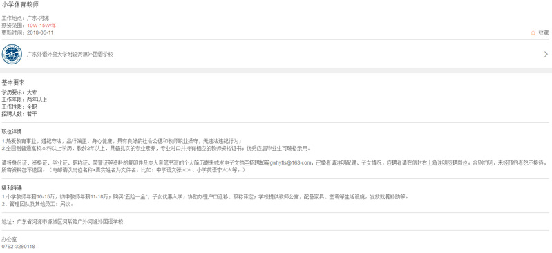Click update date 2018-05-11
Screen dimensions: 552x253
tap(40, 32)
